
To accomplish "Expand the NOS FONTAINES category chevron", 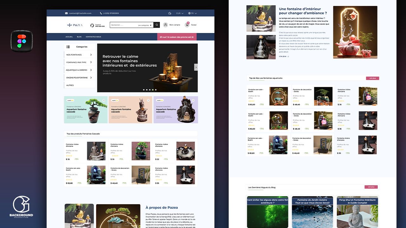I will pos(91,55).
